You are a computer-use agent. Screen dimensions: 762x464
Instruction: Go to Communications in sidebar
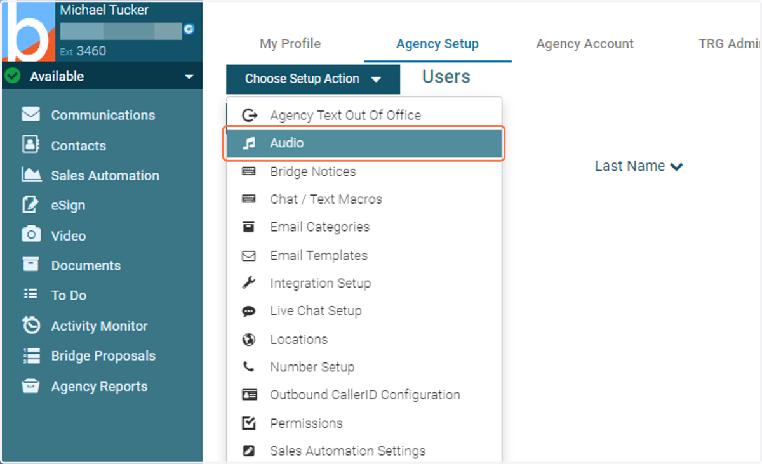point(103,115)
